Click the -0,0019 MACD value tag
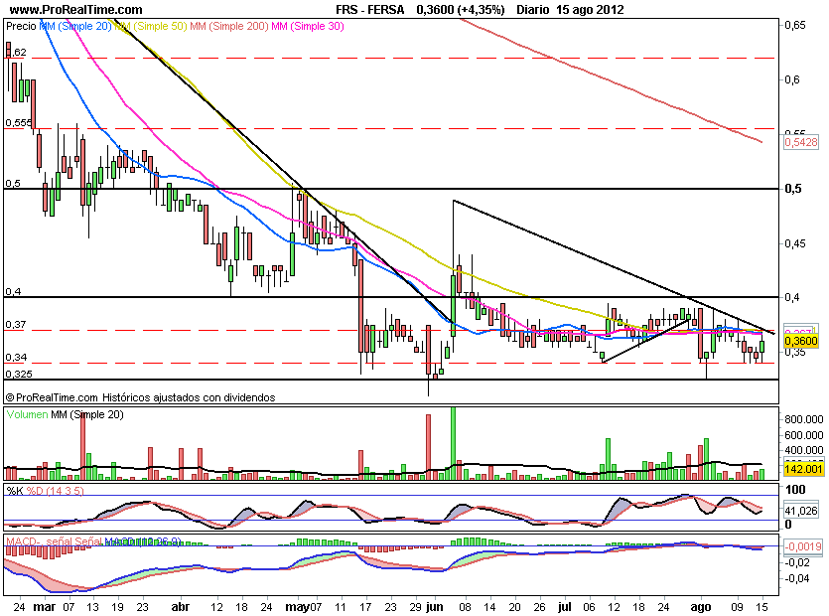 tap(800, 545)
